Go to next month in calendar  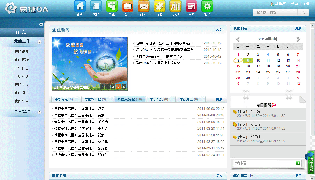coord(298,39)
